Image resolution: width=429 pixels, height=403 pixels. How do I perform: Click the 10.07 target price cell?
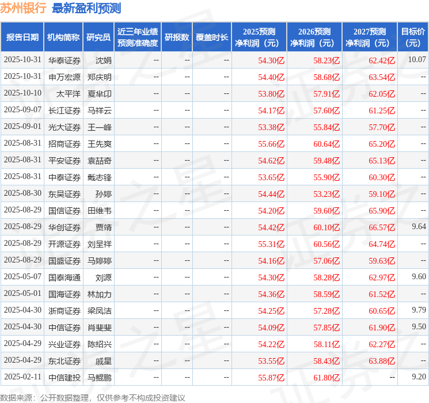click(x=416, y=60)
